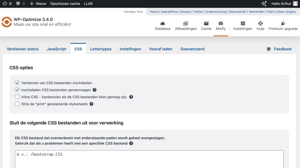Show help for CSS bestanden samenvoegen
The width and height of the screenshot is (300, 168).
(x=95, y=90)
